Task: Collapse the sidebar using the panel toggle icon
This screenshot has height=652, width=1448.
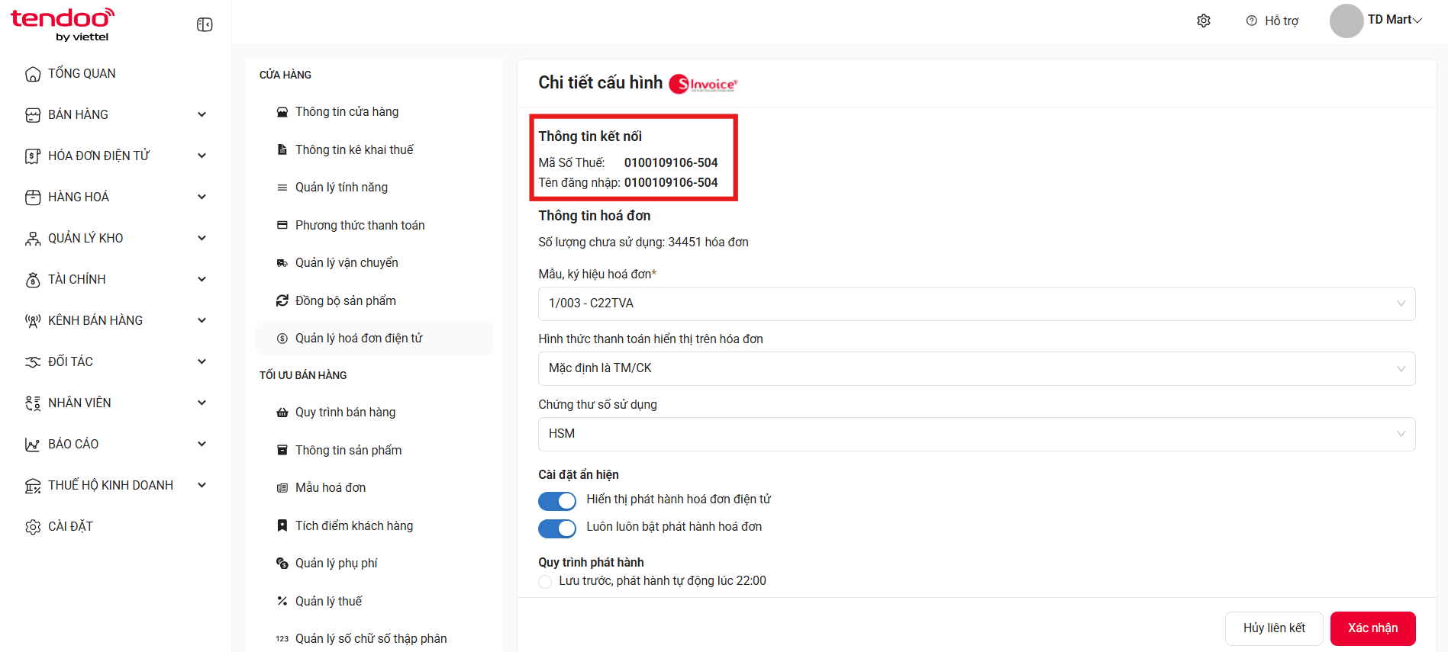Action: coord(205,24)
